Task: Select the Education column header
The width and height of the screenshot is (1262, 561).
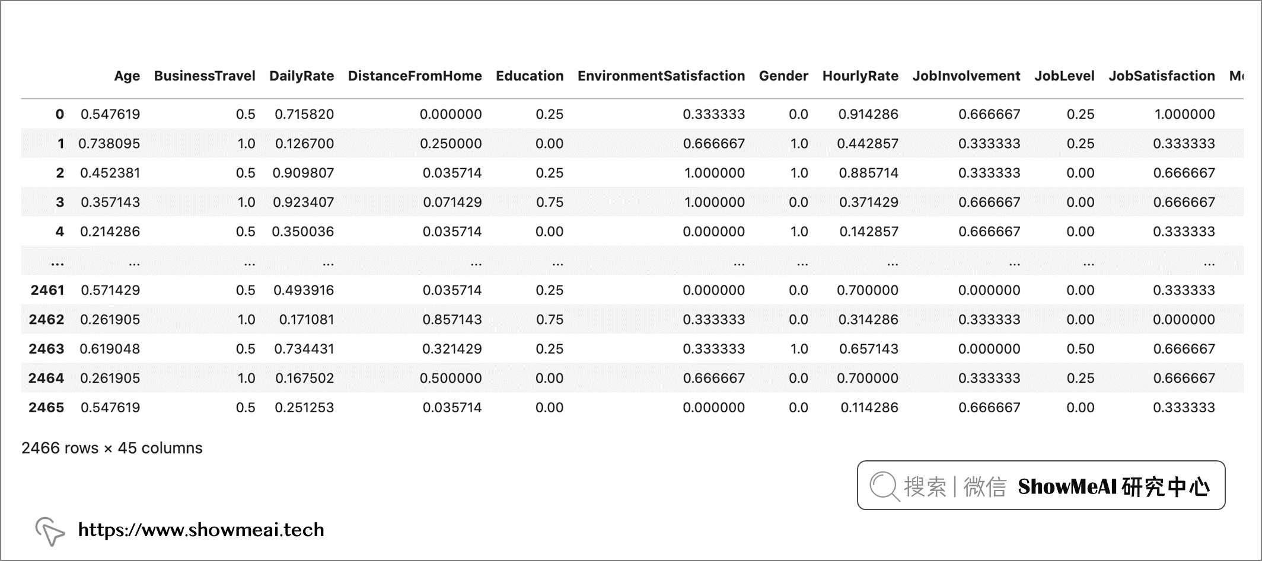Action: (530, 76)
